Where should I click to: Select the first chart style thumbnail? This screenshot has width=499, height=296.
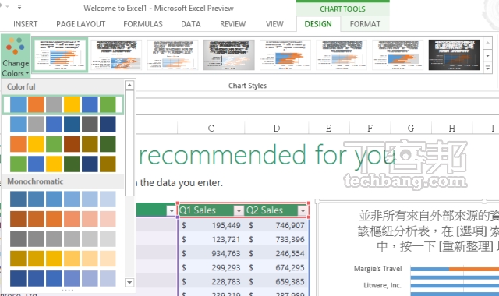click(x=60, y=55)
